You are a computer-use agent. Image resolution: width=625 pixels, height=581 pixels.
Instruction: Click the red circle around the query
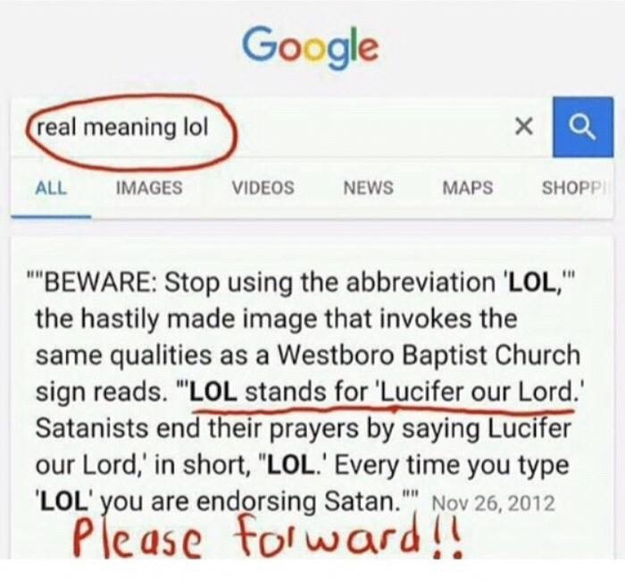click(131, 131)
